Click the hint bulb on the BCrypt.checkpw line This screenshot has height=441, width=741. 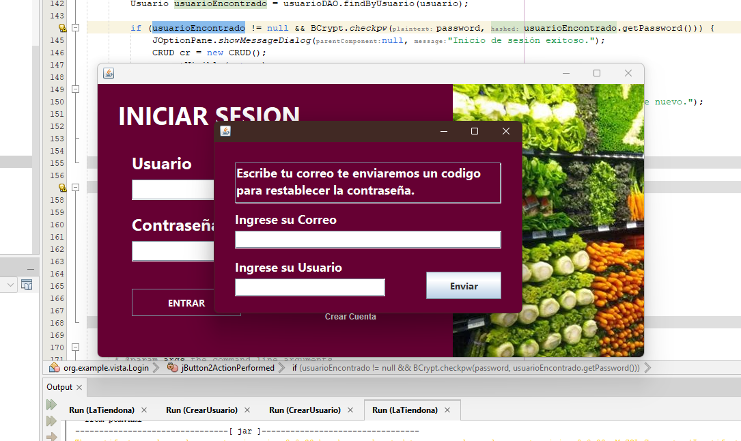62,28
